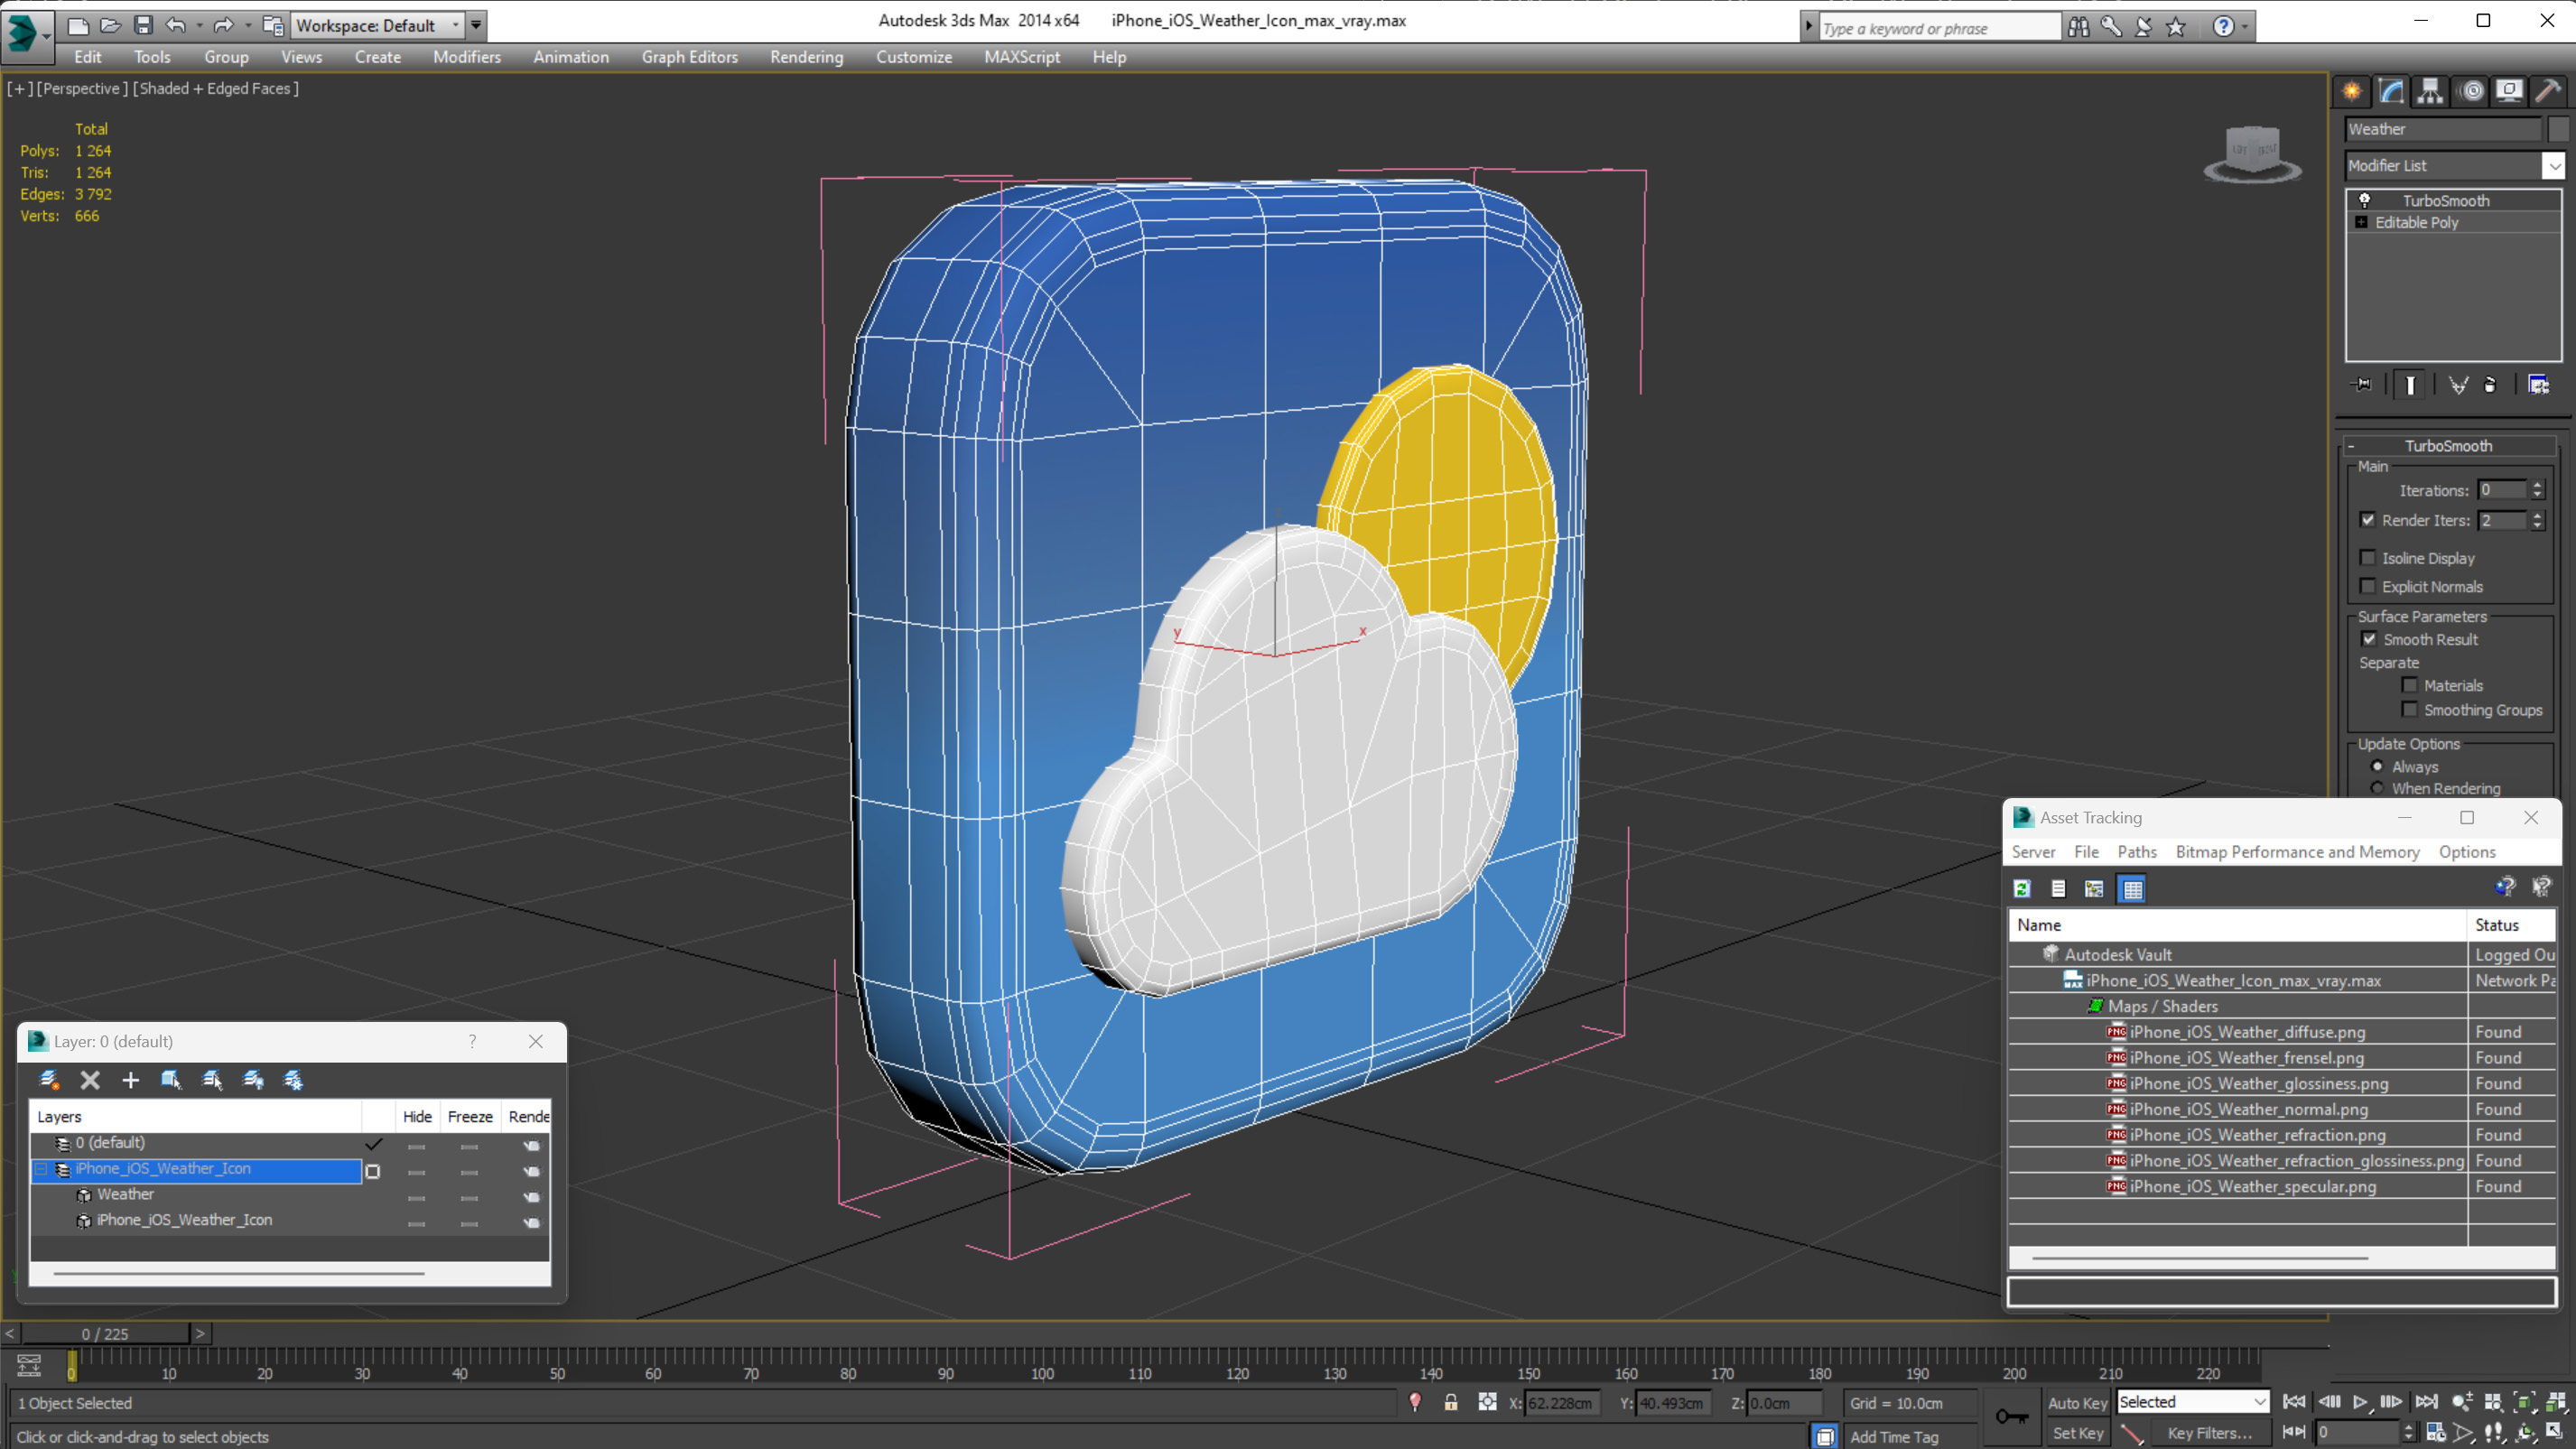Image resolution: width=2576 pixels, height=1449 pixels.
Task: Open Paths menu in Asset Tracking
Action: [2137, 852]
